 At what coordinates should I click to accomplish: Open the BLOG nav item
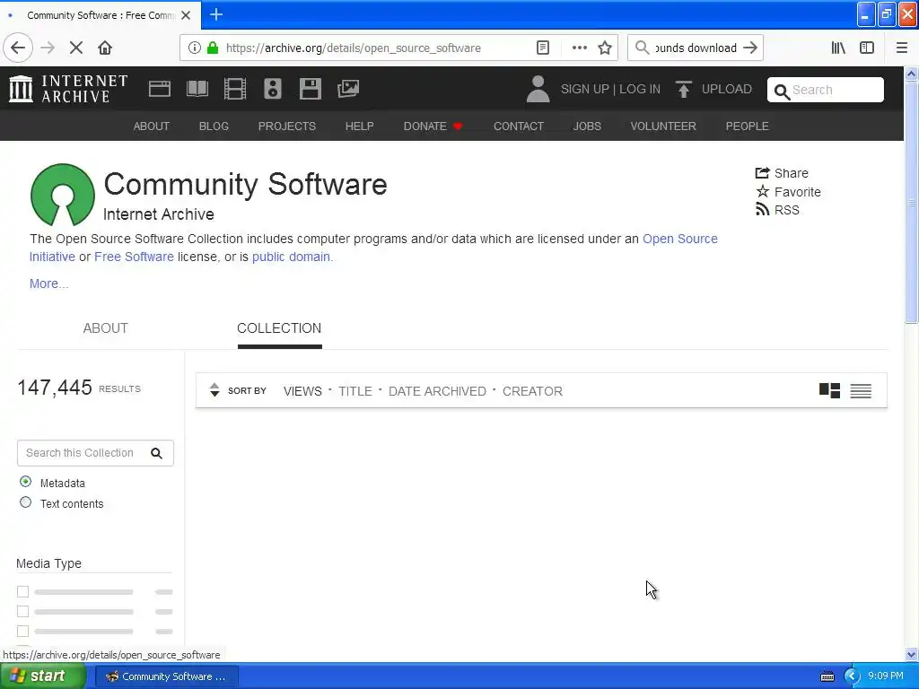click(214, 126)
